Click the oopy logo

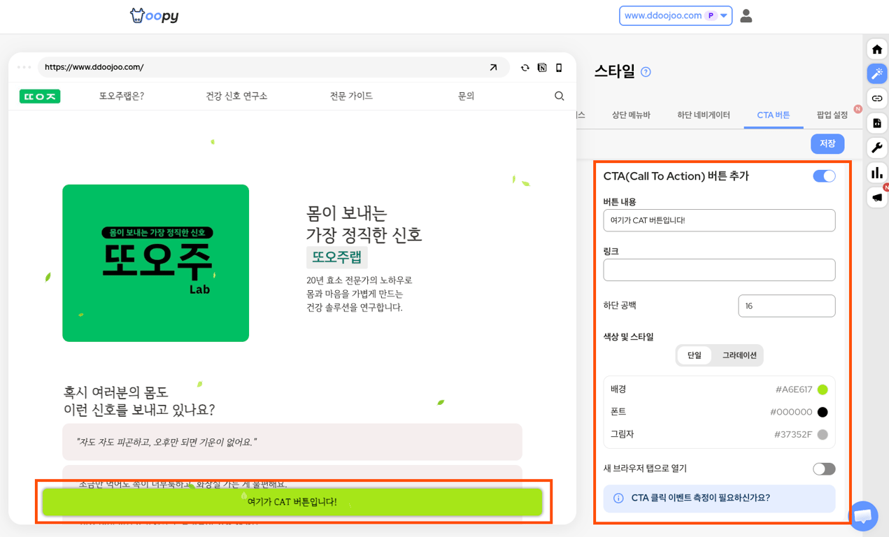click(x=154, y=15)
